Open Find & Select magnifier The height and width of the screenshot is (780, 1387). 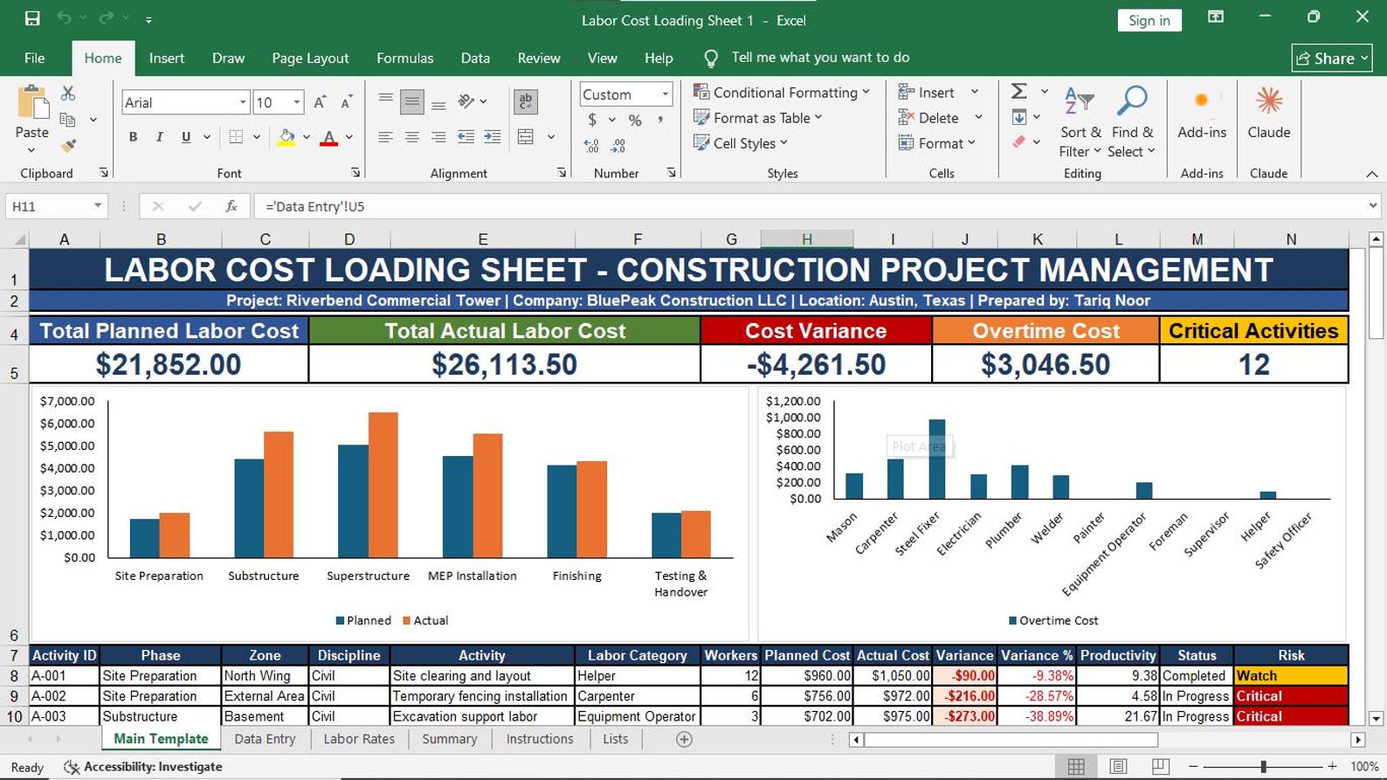(x=1132, y=121)
